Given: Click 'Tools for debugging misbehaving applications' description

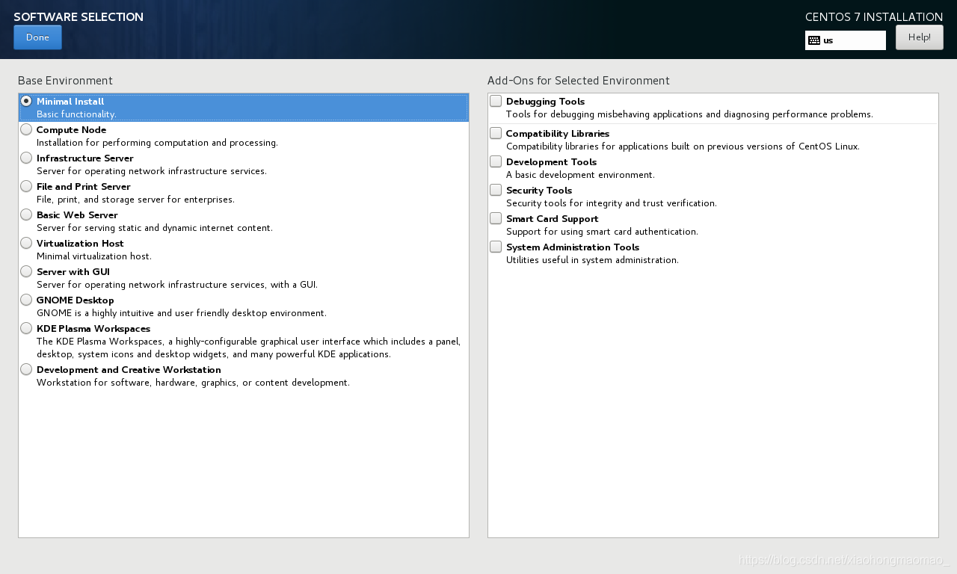Looking at the screenshot, I should [689, 114].
